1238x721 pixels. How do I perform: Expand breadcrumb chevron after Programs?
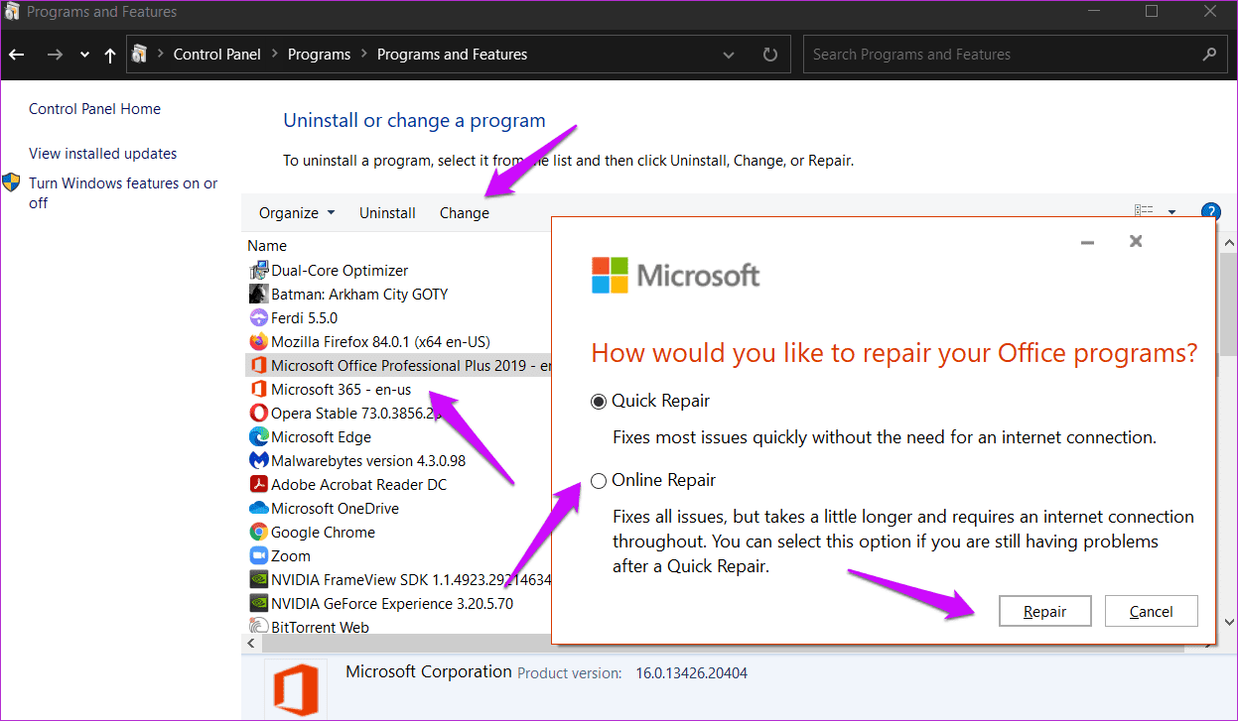364,55
